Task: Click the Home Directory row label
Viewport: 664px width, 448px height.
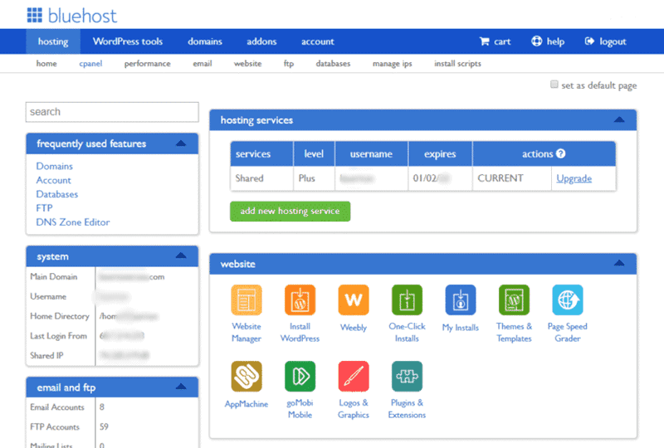Action: pyautogui.click(x=60, y=316)
